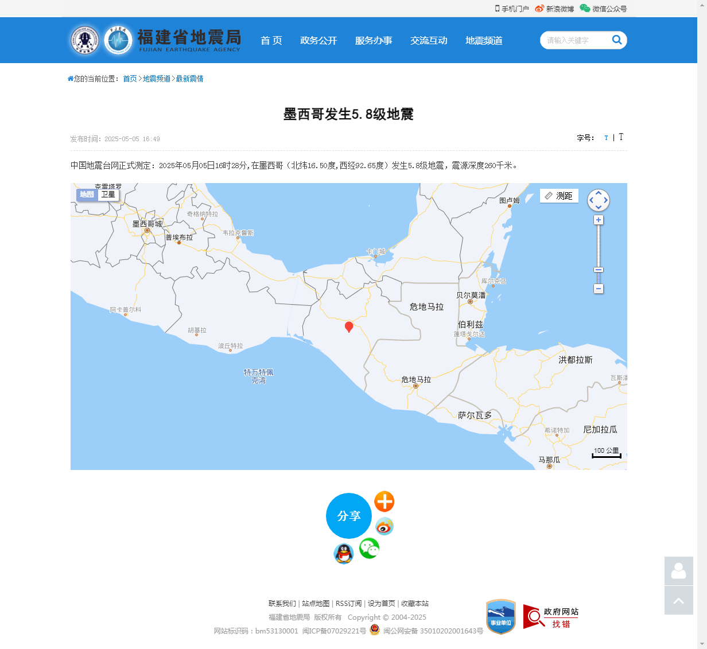The image size is (707, 649).
Task: Click the 测距 distance measure button
Action: [x=559, y=196]
